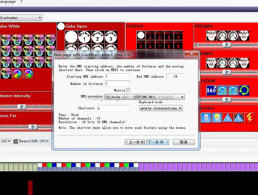Select the rainbow color wheel icon
The image size is (258, 195).
tap(17, 73)
